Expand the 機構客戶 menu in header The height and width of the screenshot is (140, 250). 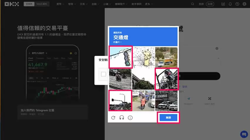coord(121,4)
